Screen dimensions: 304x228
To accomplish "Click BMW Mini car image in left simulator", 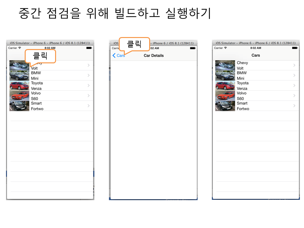I will 19,75.
